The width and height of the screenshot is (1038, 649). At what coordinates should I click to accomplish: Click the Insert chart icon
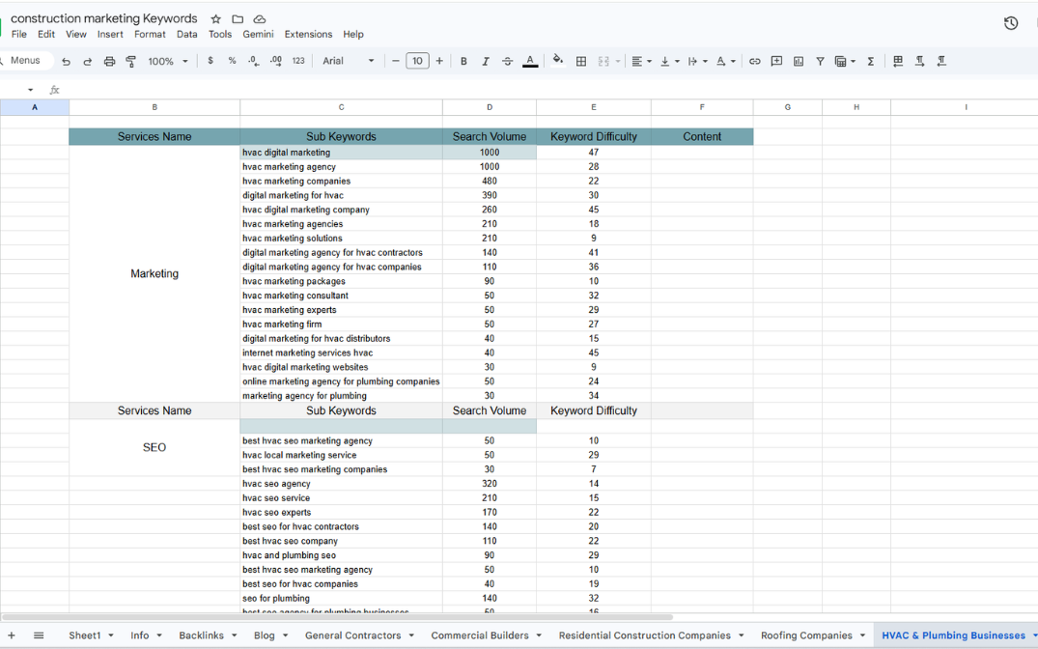pos(799,61)
